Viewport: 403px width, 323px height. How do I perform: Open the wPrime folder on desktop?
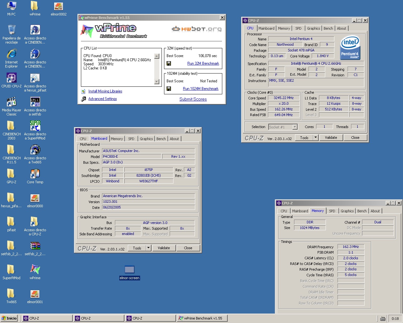tap(35, 6)
